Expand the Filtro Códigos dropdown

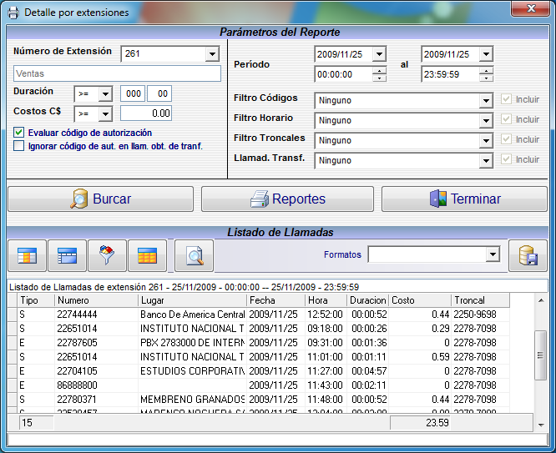[x=486, y=101]
